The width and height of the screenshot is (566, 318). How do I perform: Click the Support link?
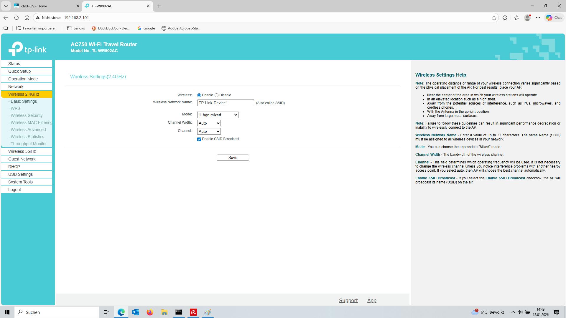point(348,300)
